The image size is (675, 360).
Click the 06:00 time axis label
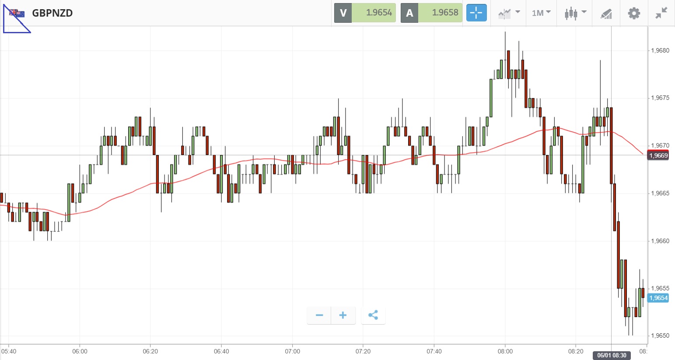pyautogui.click(x=80, y=351)
